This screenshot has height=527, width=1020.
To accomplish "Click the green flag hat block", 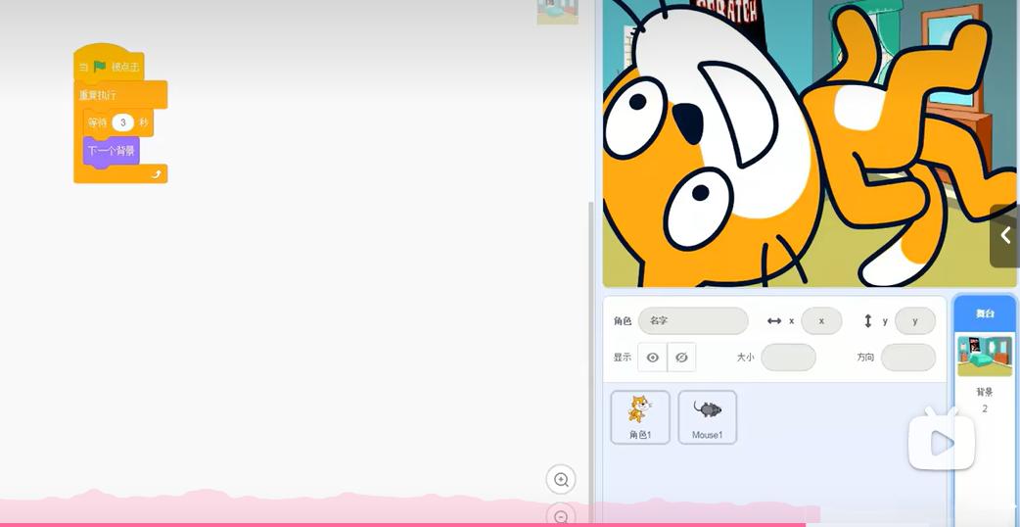I will point(108,65).
